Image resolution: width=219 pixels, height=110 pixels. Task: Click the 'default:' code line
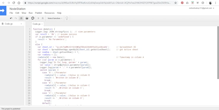[x=47, y=103]
